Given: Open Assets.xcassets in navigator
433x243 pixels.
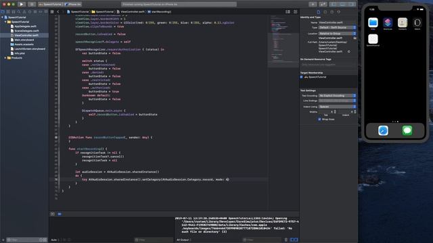Looking at the screenshot, I should pyautogui.click(x=24, y=45).
